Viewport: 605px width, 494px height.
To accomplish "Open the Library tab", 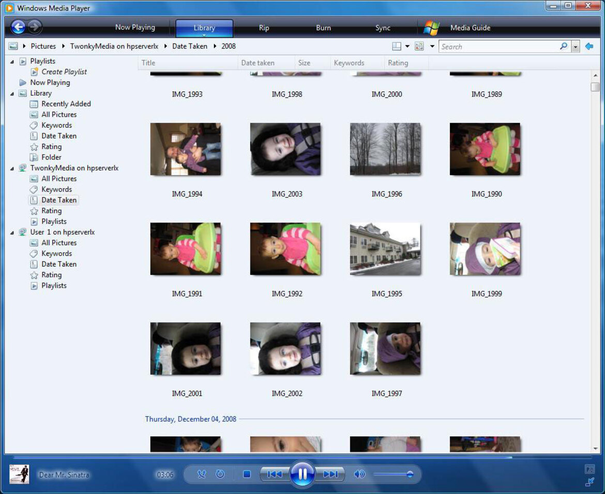I will tap(204, 28).
